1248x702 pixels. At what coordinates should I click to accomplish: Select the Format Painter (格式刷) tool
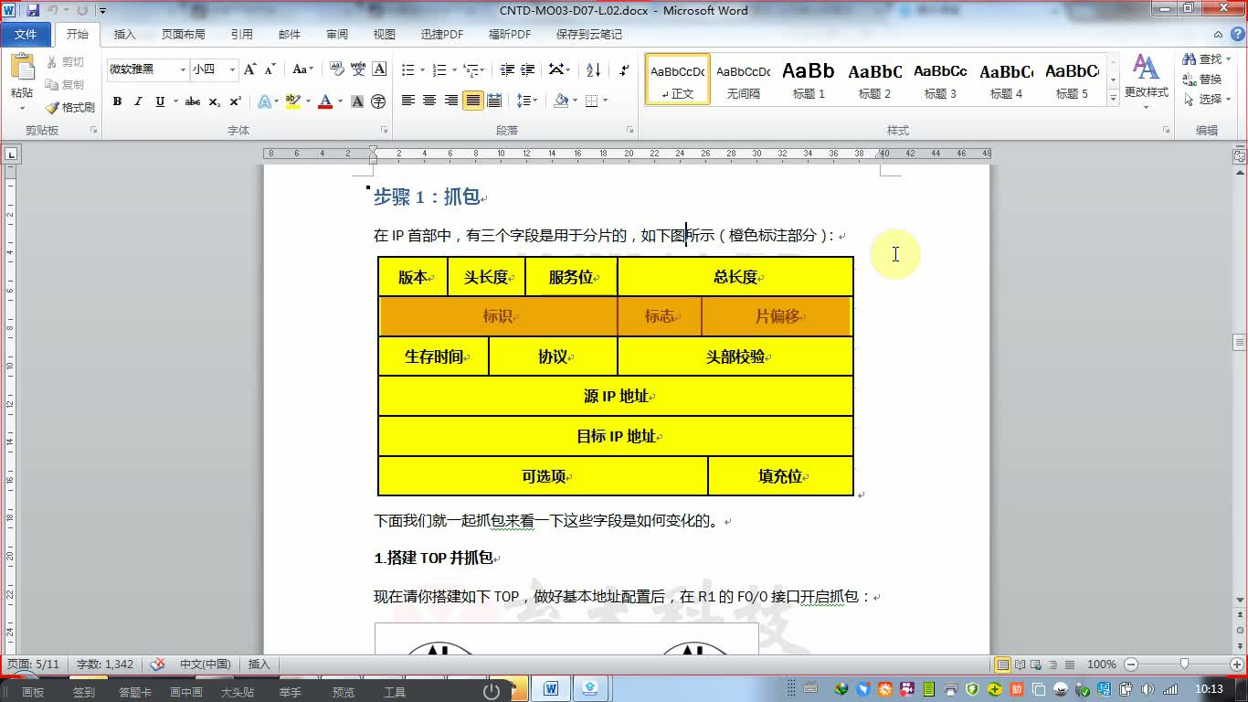[x=70, y=107]
